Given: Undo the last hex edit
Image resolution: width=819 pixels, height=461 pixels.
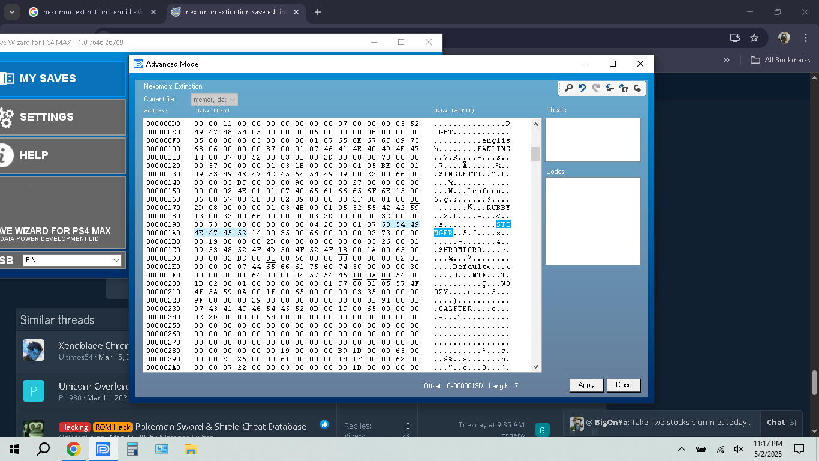Looking at the screenshot, I should click(582, 88).
